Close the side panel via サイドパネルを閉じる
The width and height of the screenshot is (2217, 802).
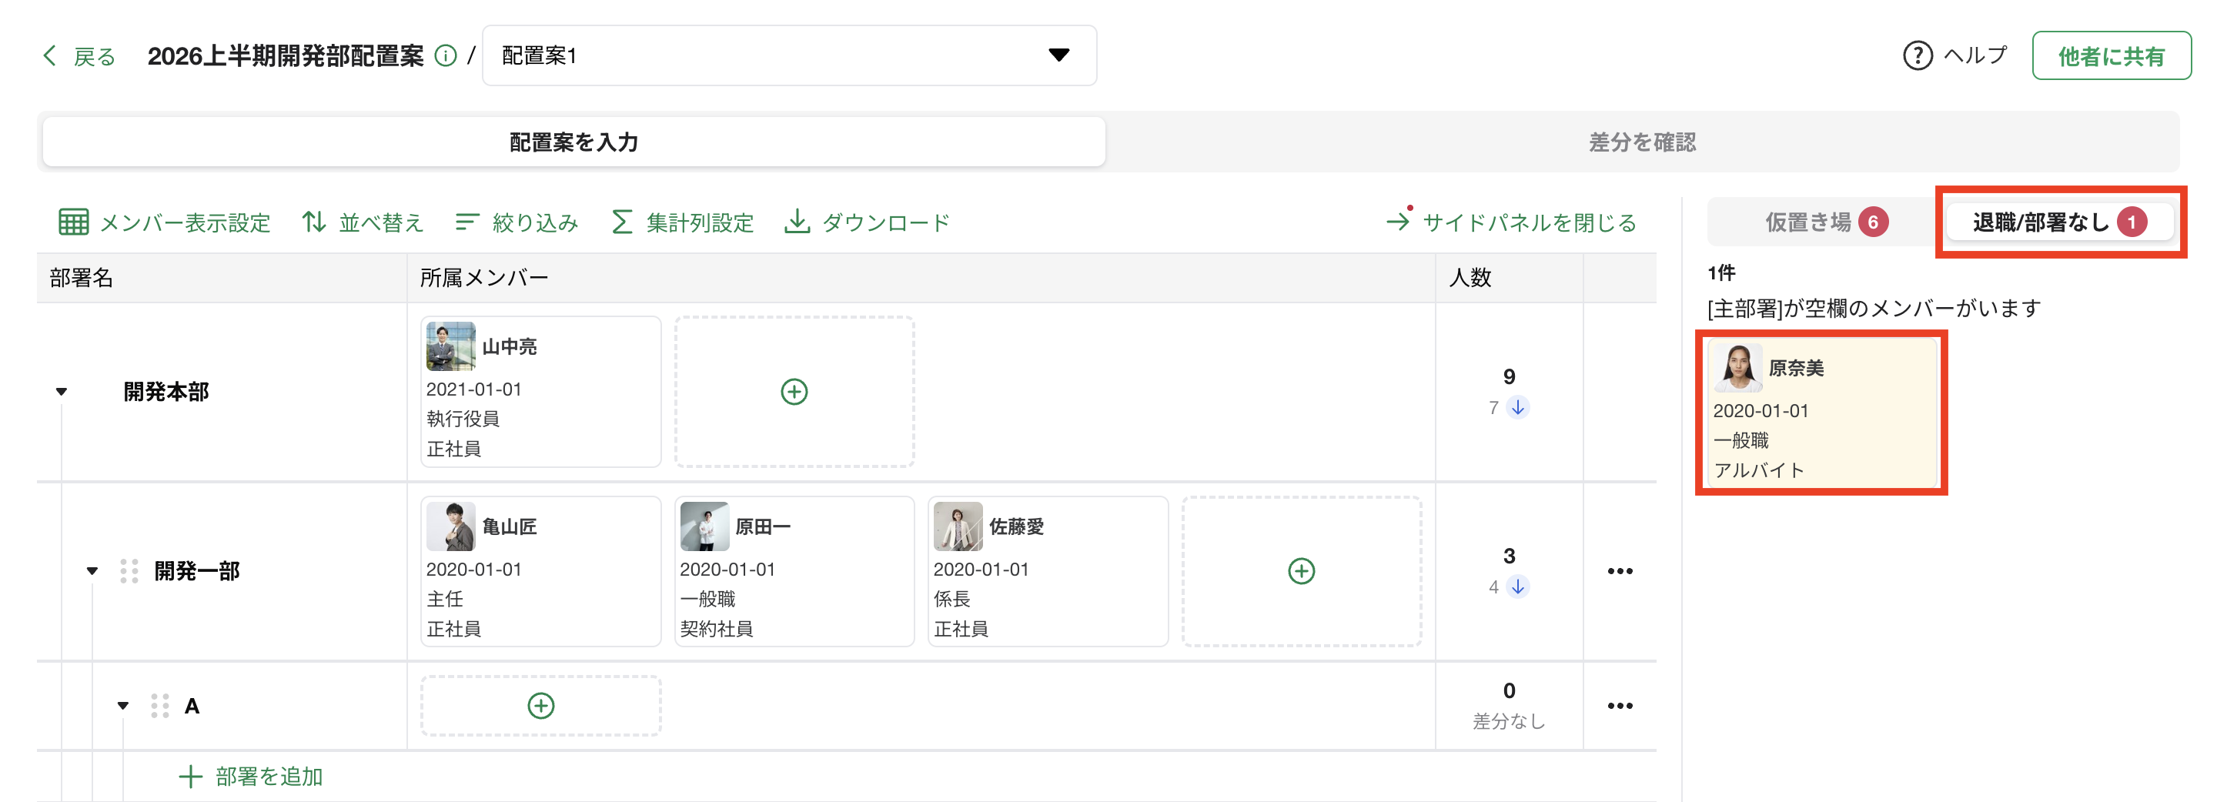pos(1511,222)
